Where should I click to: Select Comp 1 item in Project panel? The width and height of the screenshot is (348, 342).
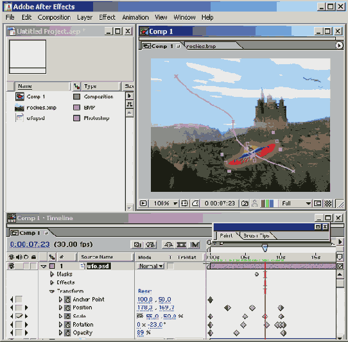(x=36, y=97)
